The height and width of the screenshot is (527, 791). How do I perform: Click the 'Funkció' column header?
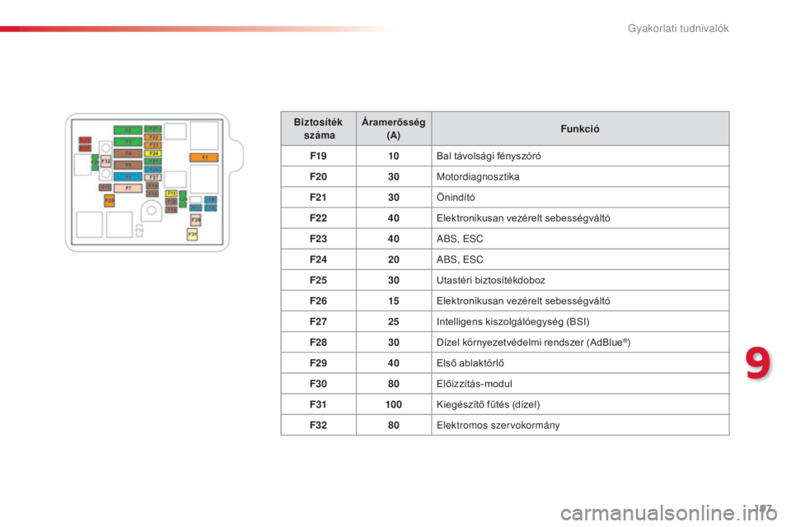(x=580, y=128)
